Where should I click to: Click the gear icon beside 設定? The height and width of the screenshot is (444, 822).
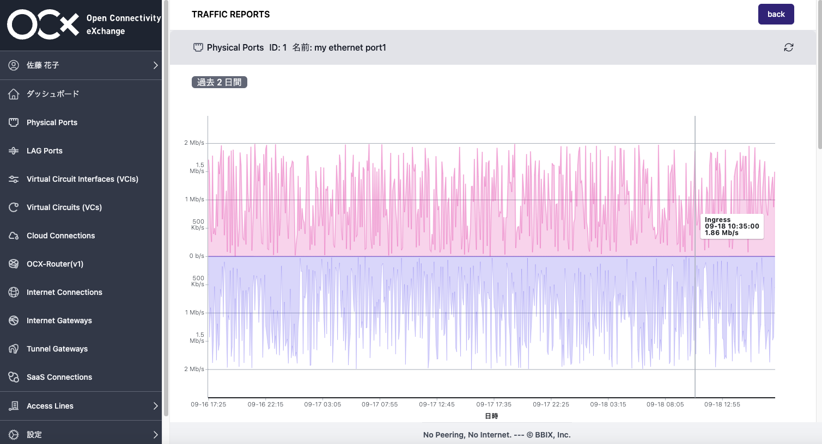pos(14,435)
